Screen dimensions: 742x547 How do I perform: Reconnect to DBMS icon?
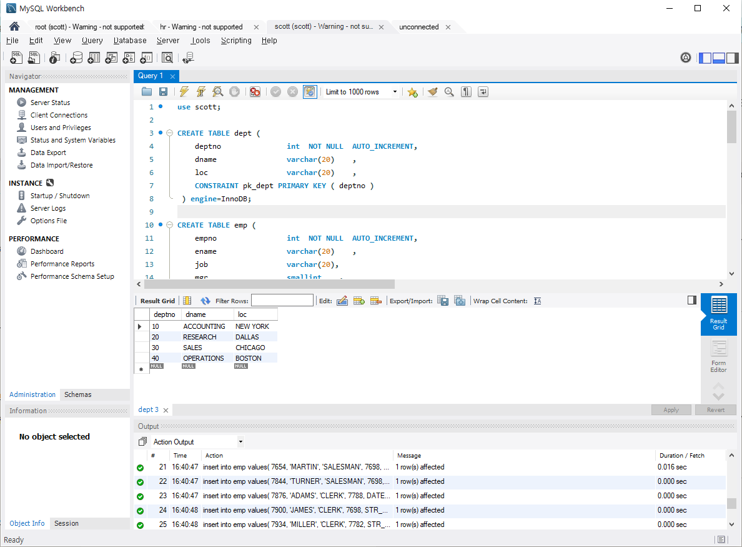pos(188,58)
